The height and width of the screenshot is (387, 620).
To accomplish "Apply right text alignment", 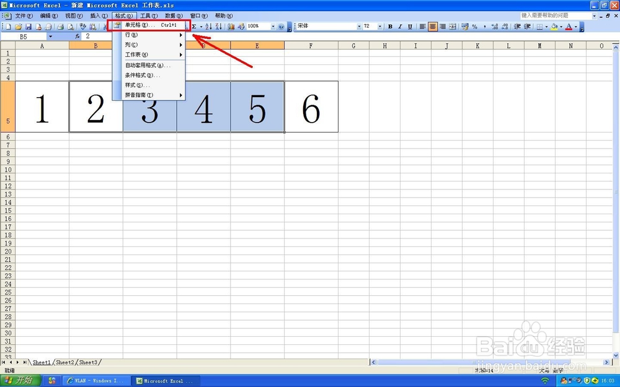I will (x=443, y=27).
